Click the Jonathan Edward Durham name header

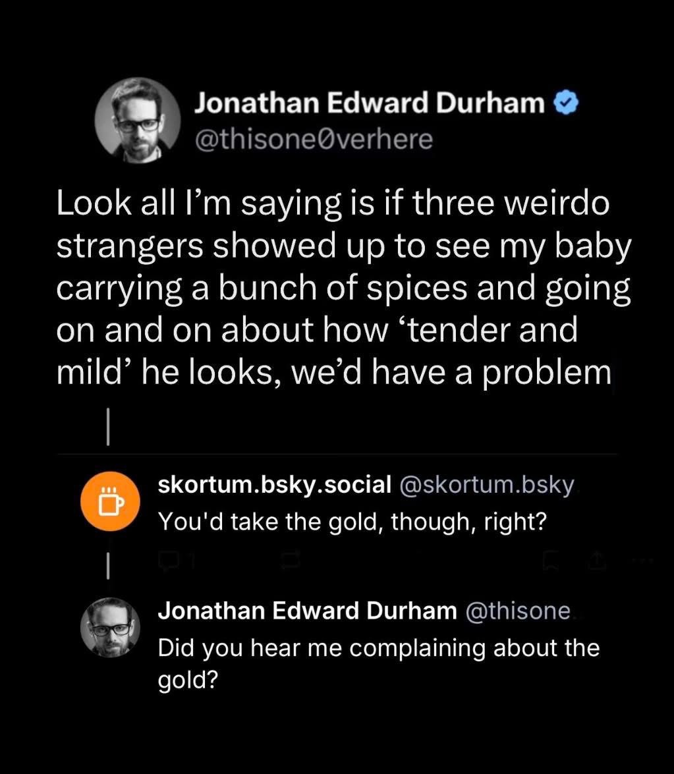pyautogui.click(x=369, y=104)
